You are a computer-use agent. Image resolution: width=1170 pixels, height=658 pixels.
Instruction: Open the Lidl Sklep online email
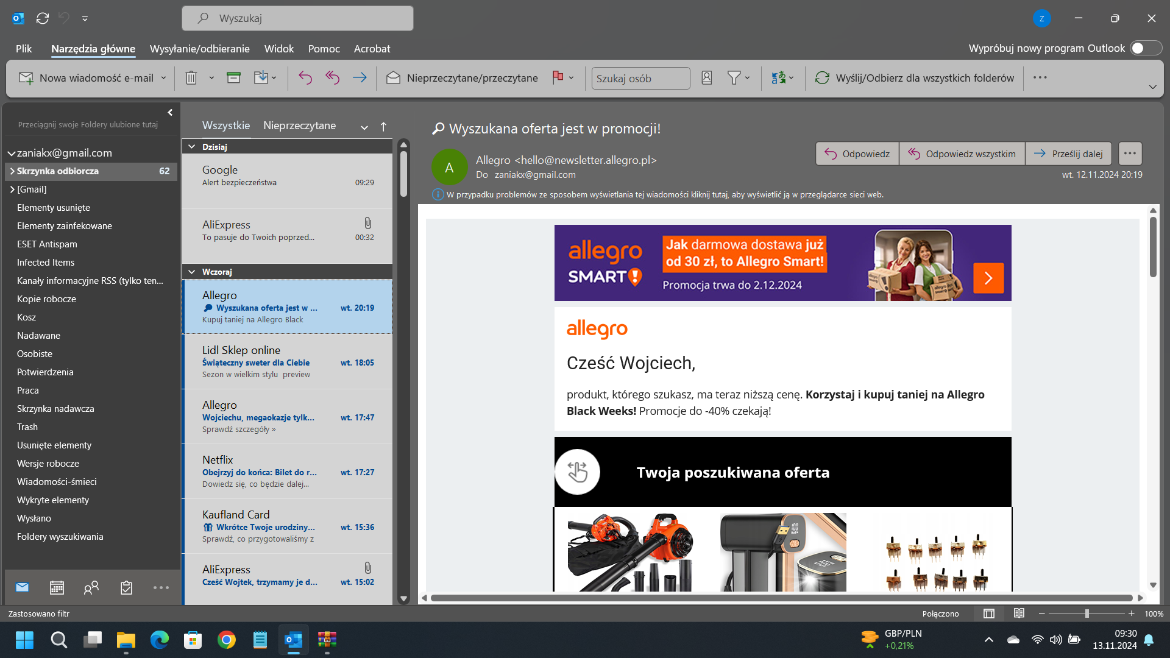click(x=288, y=362)
